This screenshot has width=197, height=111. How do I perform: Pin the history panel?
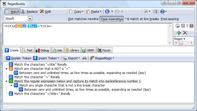pos(187,26)
